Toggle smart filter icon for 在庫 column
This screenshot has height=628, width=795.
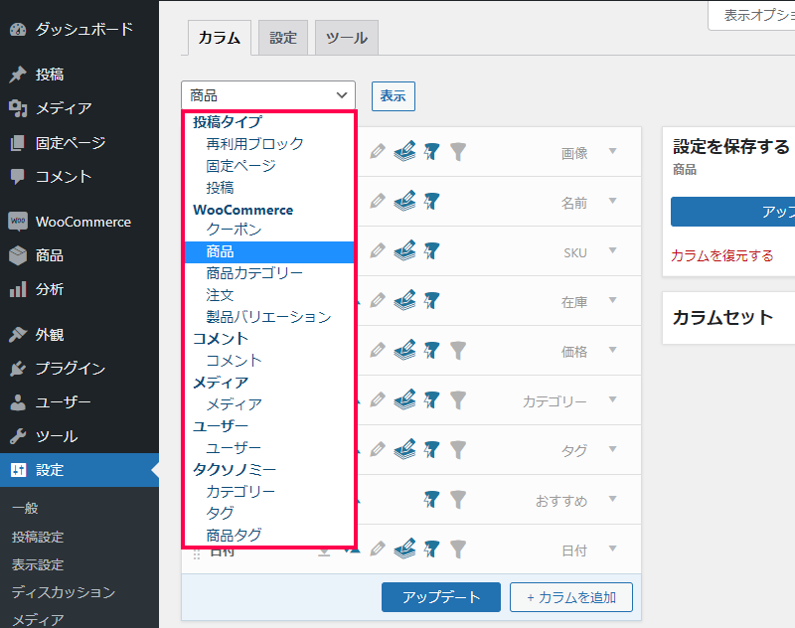tap(431, 300)
